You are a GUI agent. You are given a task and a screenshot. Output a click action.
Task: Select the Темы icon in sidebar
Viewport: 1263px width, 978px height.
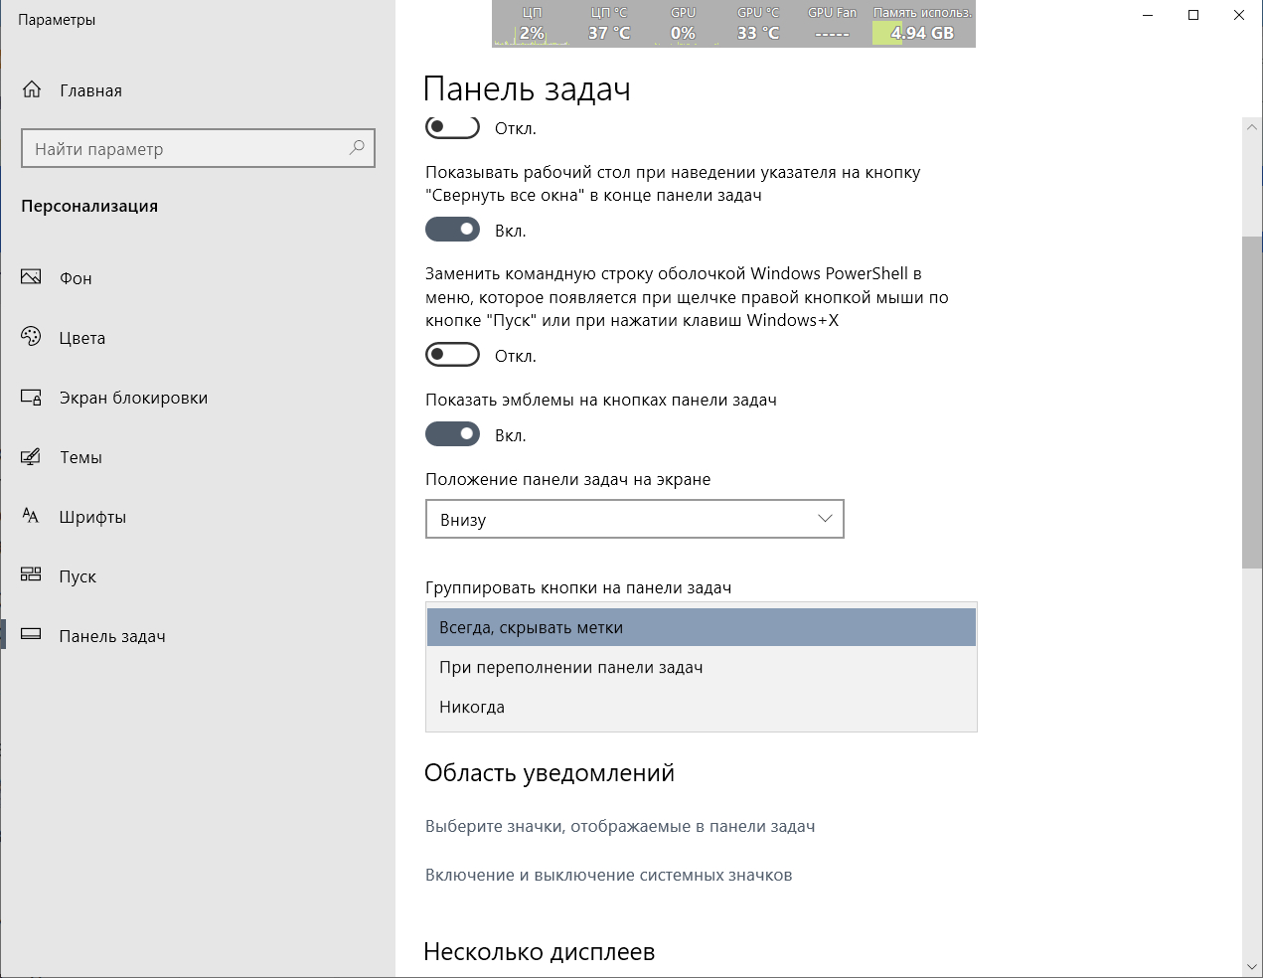(x=32, y=457)
